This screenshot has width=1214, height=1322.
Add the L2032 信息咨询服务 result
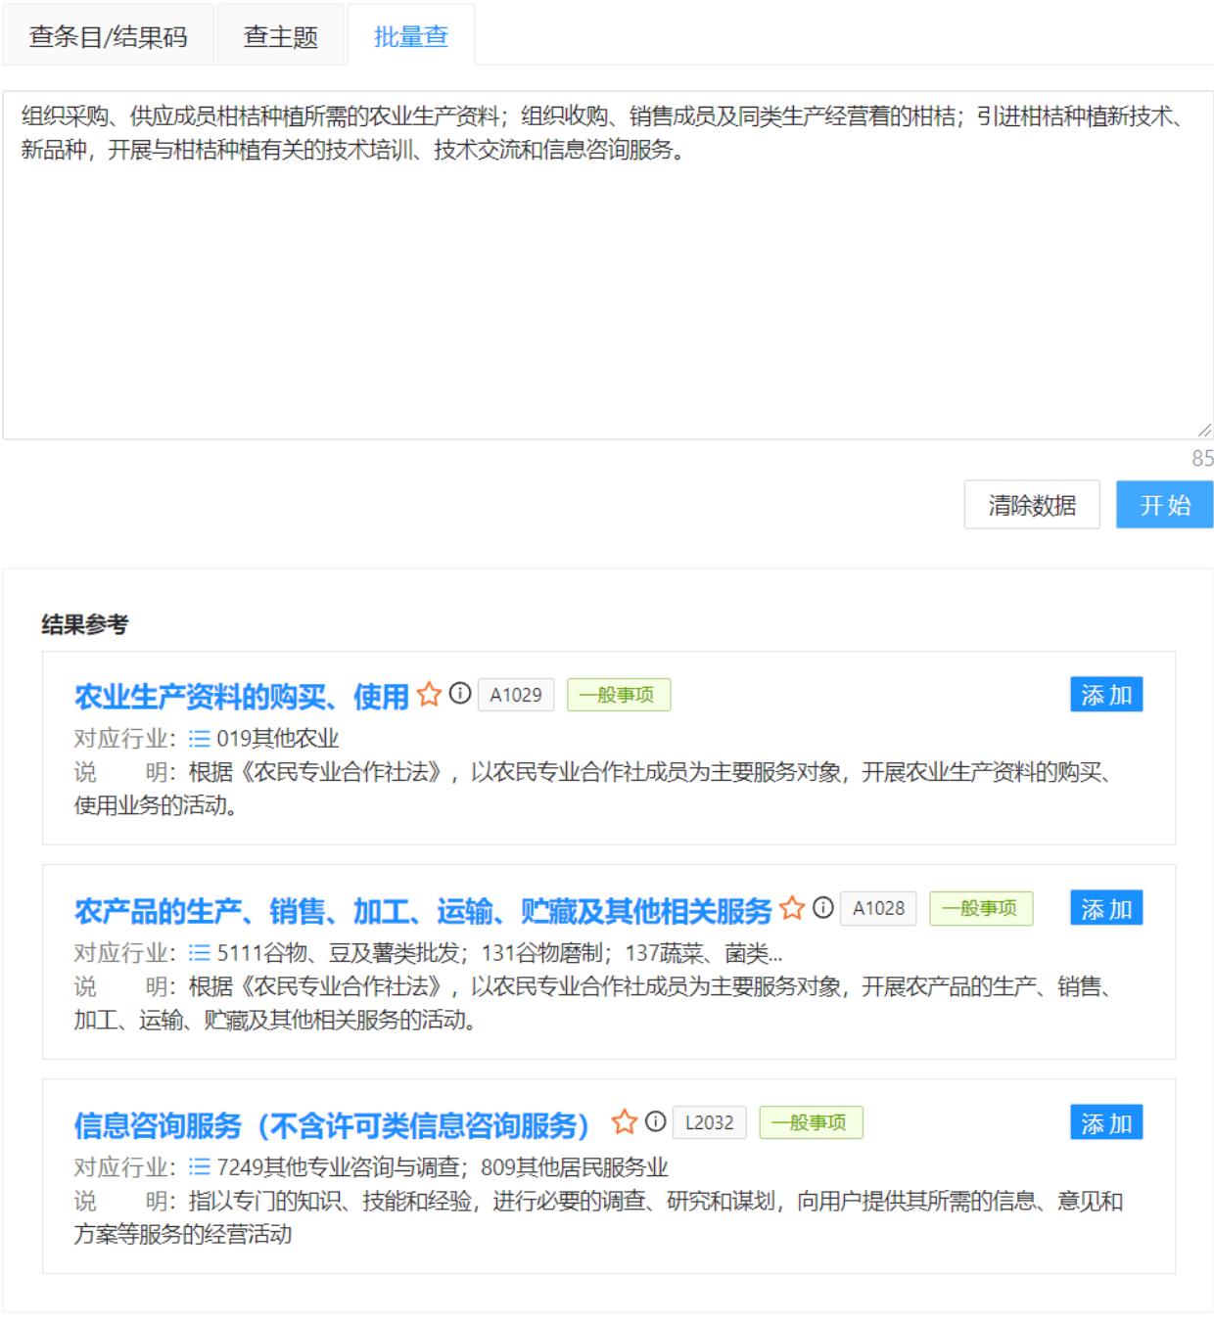click(x=1105, y=1123)
